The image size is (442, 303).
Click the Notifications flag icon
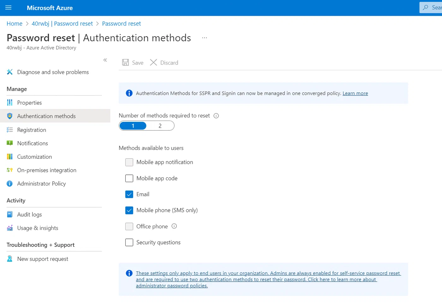(x=10, y=143)
